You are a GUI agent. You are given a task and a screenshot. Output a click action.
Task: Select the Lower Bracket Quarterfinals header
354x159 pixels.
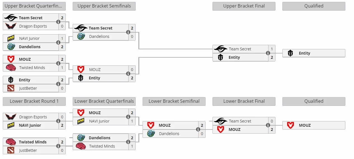click(x=104, y=101)
